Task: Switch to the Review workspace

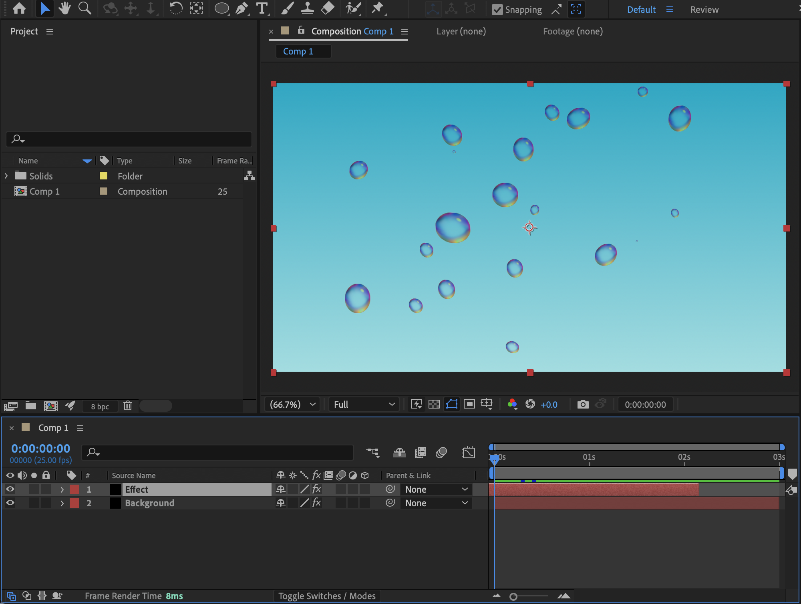Action: pos(704,10)
